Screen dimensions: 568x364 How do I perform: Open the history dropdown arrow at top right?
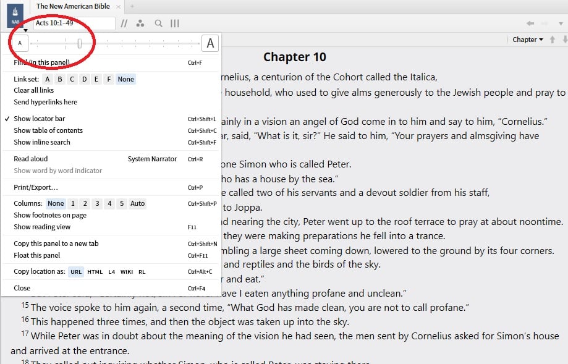click(561, 23)
